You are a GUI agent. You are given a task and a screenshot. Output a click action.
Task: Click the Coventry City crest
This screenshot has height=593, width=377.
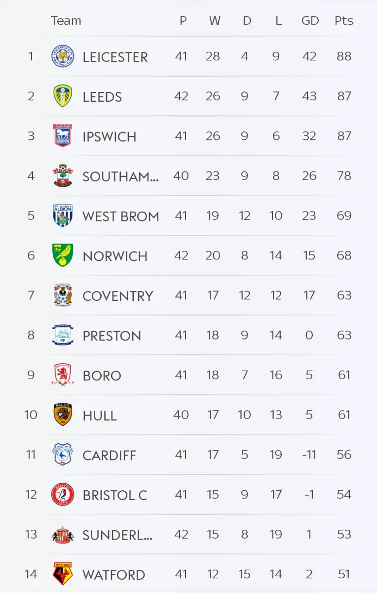(x=63, y=296)
